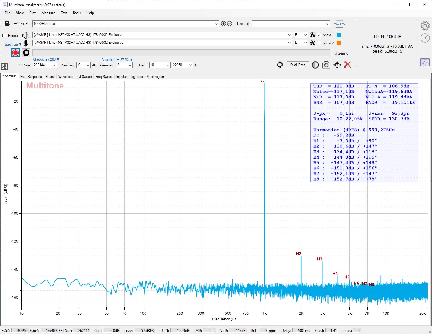Viewport: 432px width, 334px height.
Task: Click the crosshair move/pan icon
Action: click(x=337, y=65)
